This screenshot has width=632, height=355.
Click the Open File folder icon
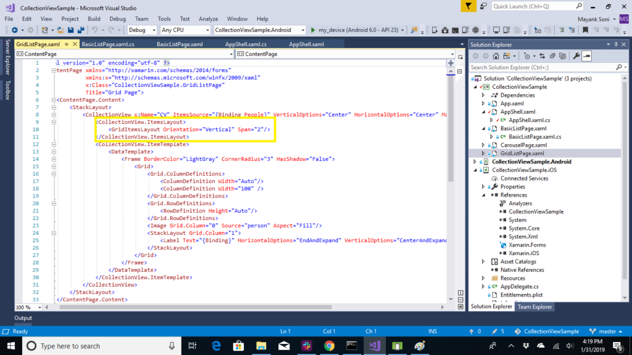[60, 30]
